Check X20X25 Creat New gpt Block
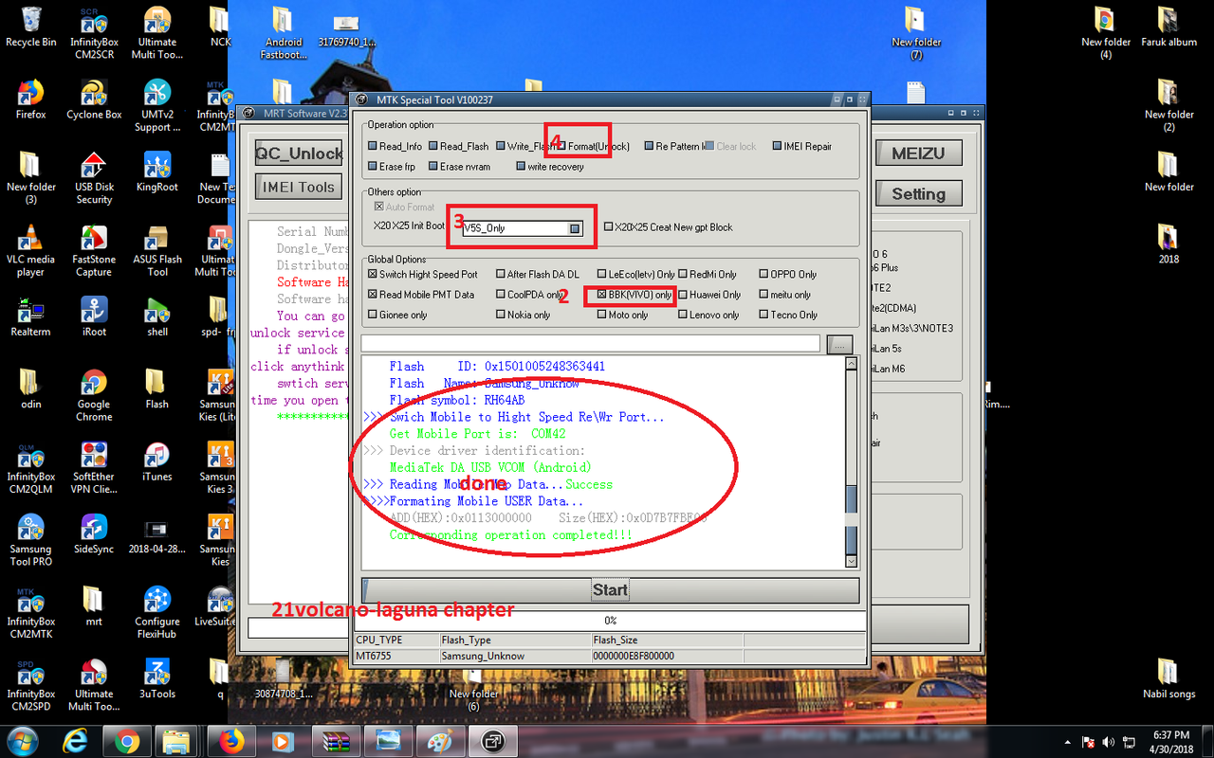The image size is (1214, 758). (608, 227)
